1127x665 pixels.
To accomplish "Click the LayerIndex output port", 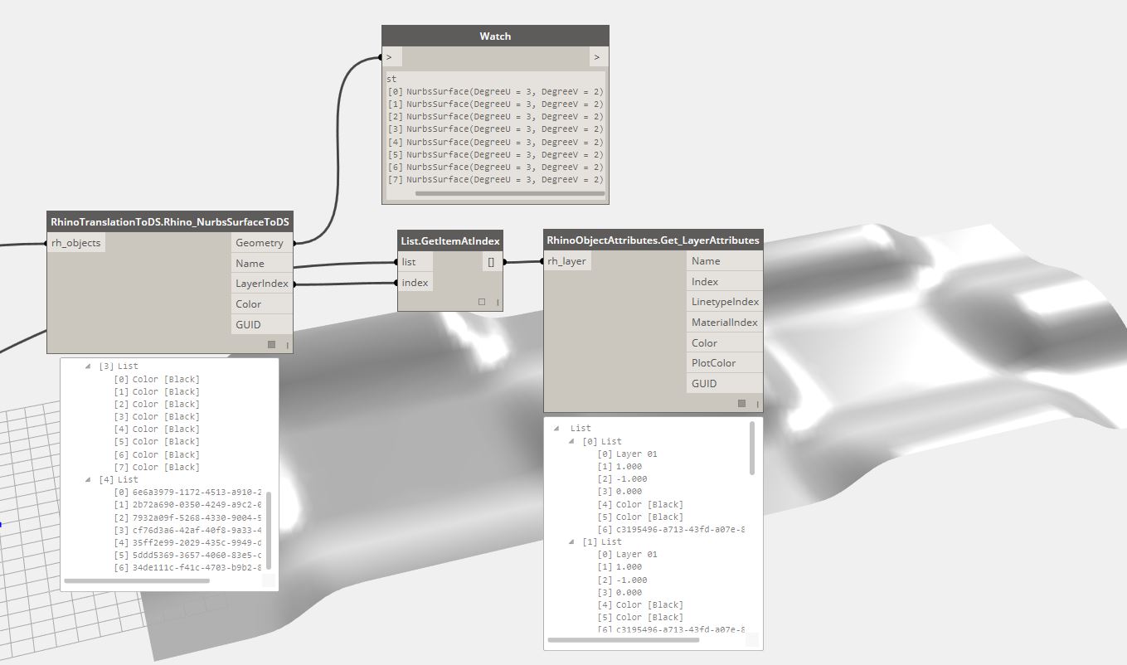I will [261, 284].
